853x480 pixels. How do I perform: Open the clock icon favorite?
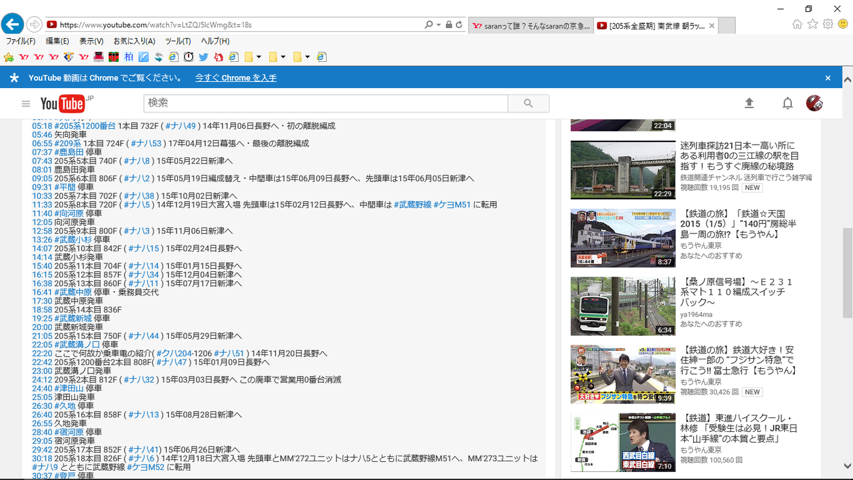coord(189,57)
